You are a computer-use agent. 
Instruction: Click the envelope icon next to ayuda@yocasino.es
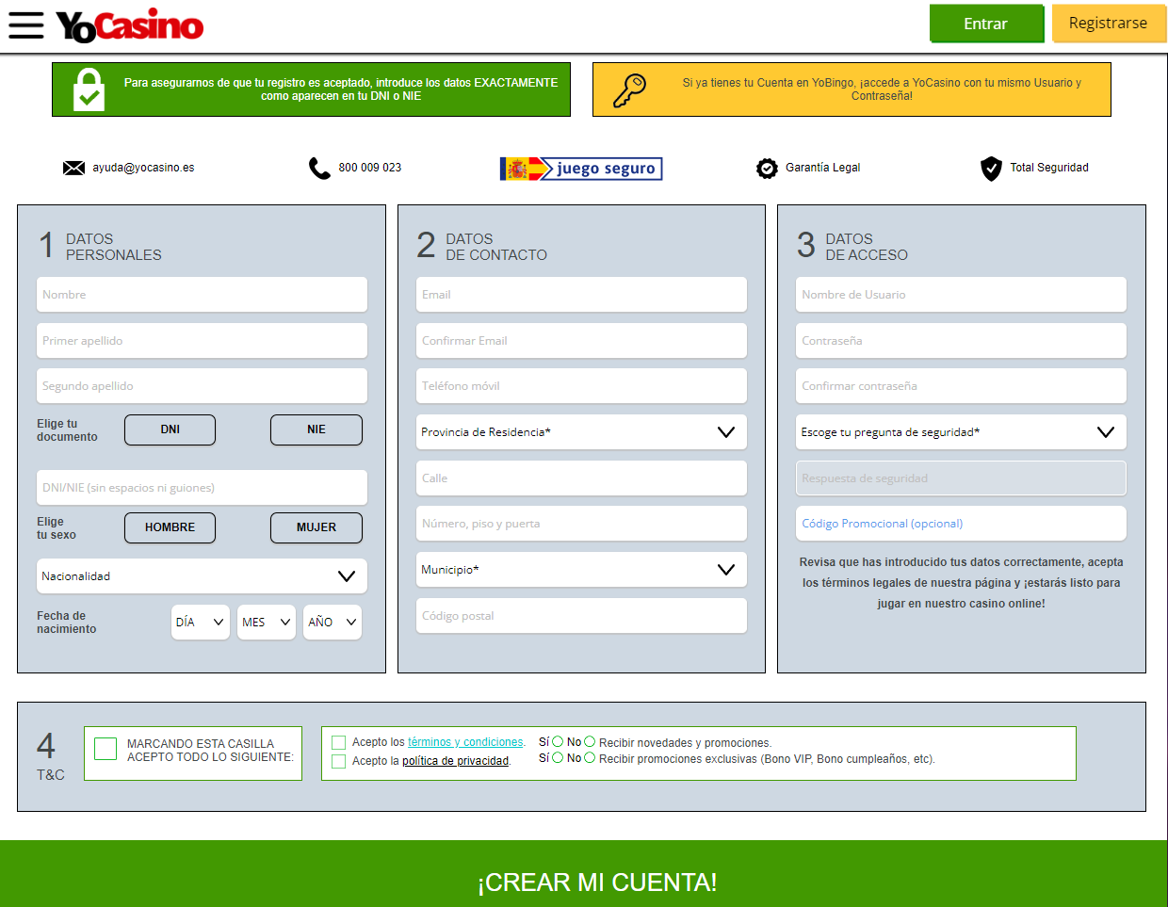click(74, 168)
